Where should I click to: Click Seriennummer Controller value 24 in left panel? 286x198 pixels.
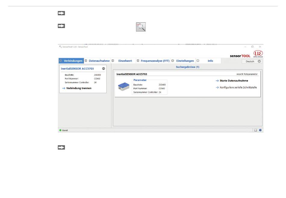pyautogui.click(x=95, y=83)
